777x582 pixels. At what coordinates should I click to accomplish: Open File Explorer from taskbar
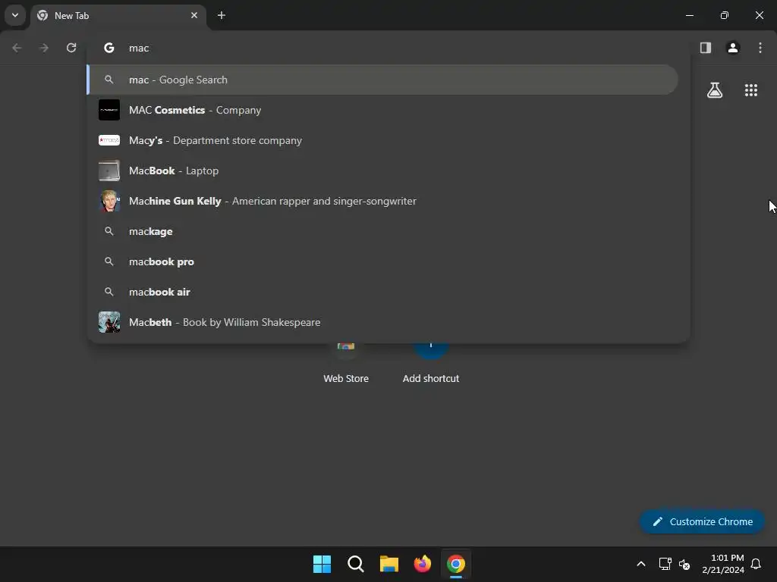pyautogui.click(x=389, y=564)
